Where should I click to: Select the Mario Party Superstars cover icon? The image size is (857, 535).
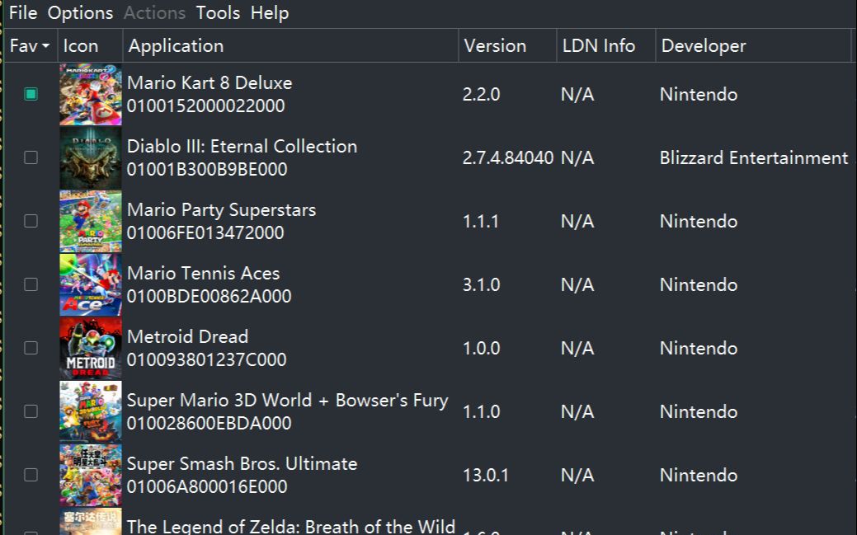[x=91, y=221]
